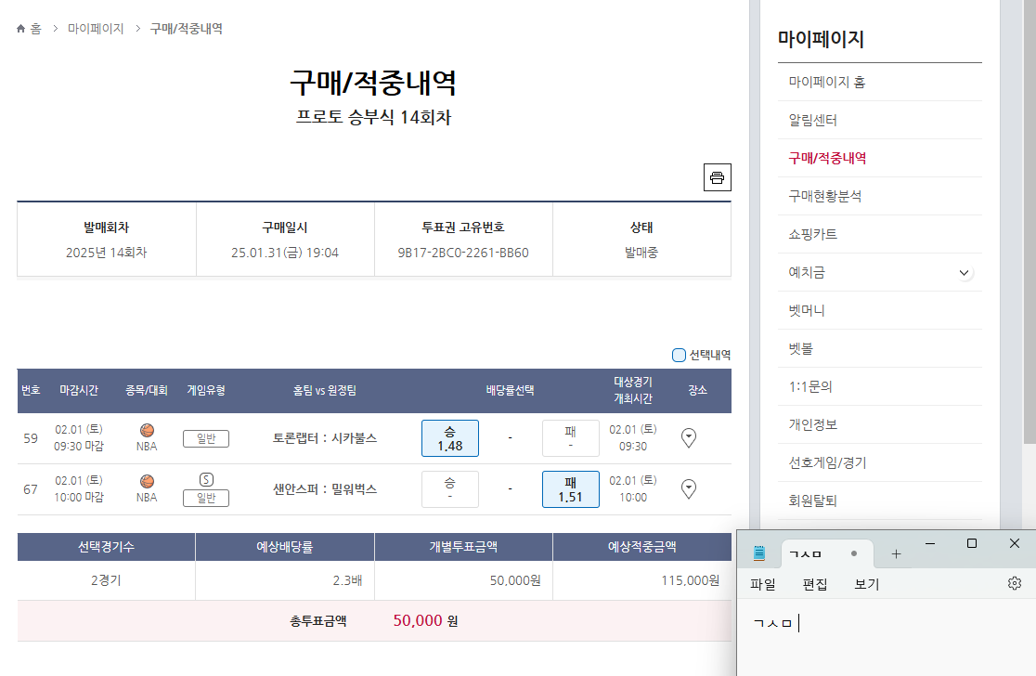The width and height of the screenshot is (1036, 676).
Task: Toggle the 선택내역 checkbox
Action: (679, 355)
